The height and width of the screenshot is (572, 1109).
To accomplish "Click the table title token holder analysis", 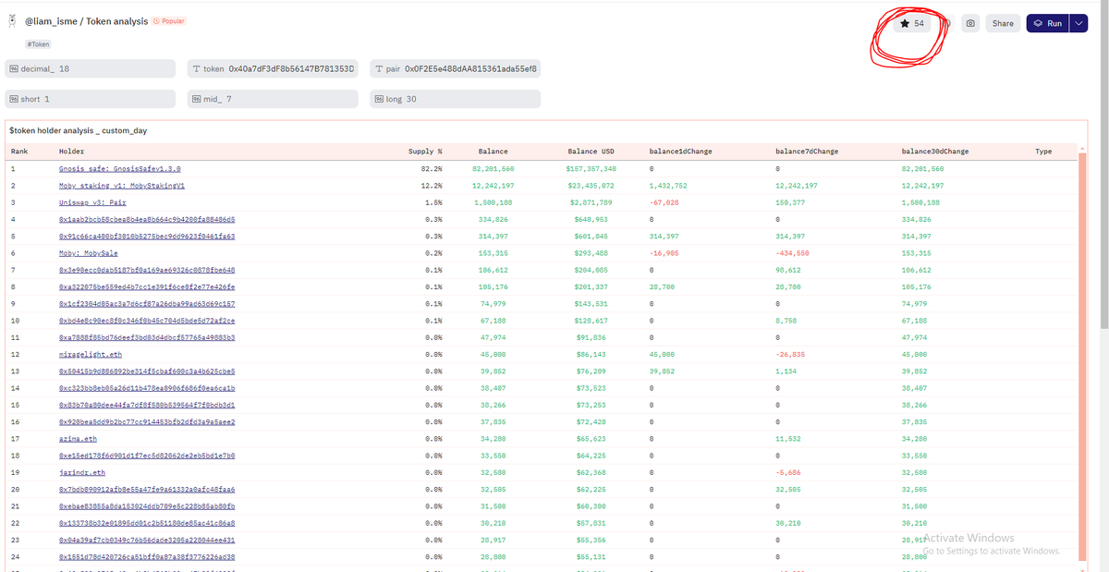I will click(79, 131).
